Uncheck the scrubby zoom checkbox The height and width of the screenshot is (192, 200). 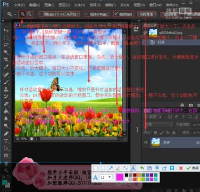[x=116, y=14]
